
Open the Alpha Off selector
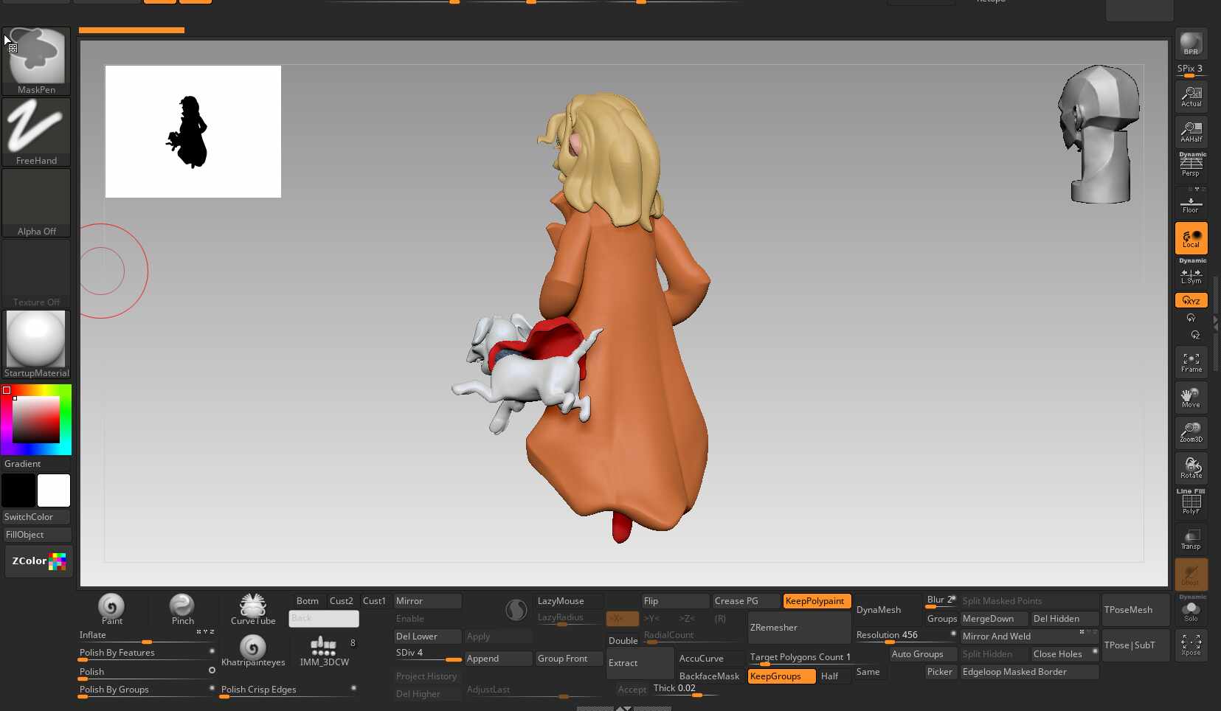click(36, 201)
